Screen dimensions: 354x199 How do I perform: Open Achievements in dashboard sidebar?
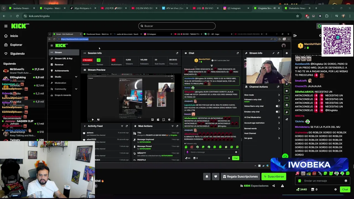point(62,70)
